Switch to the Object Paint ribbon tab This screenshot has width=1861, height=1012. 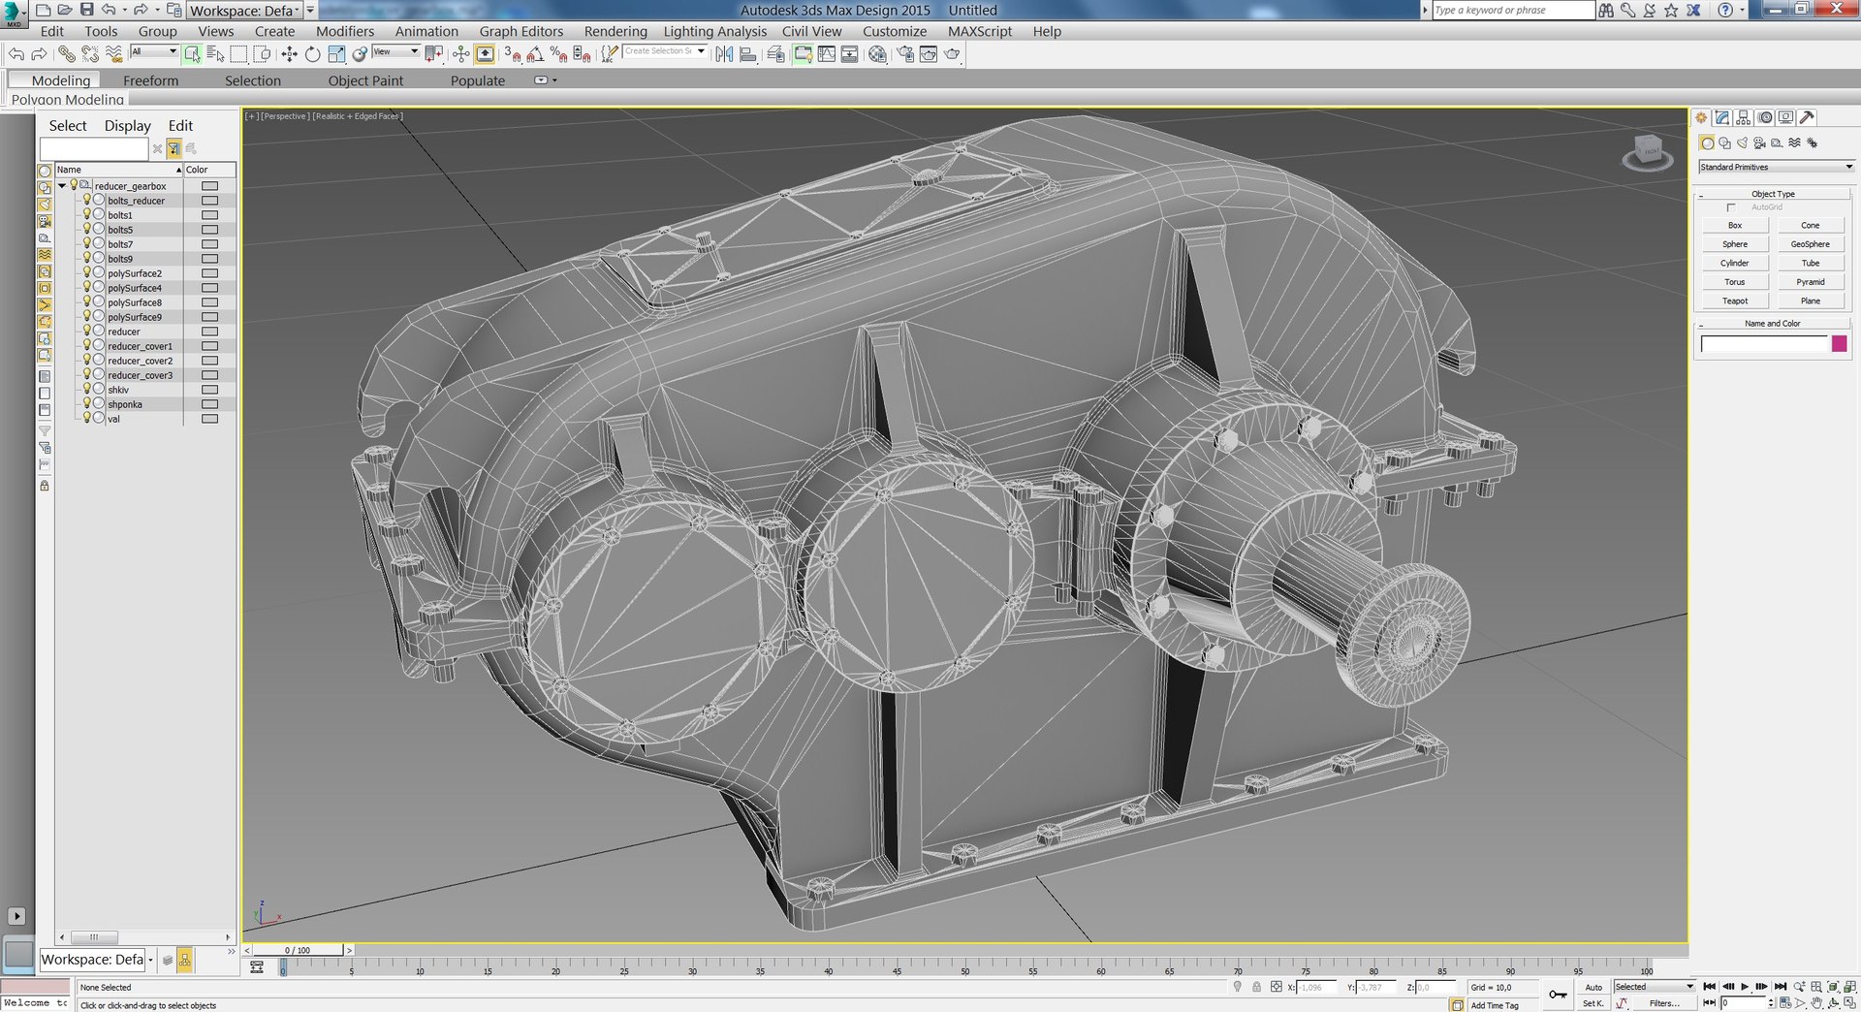point(365,80)
